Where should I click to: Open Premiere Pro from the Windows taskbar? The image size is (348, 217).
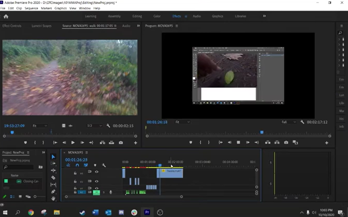[147, 212]
